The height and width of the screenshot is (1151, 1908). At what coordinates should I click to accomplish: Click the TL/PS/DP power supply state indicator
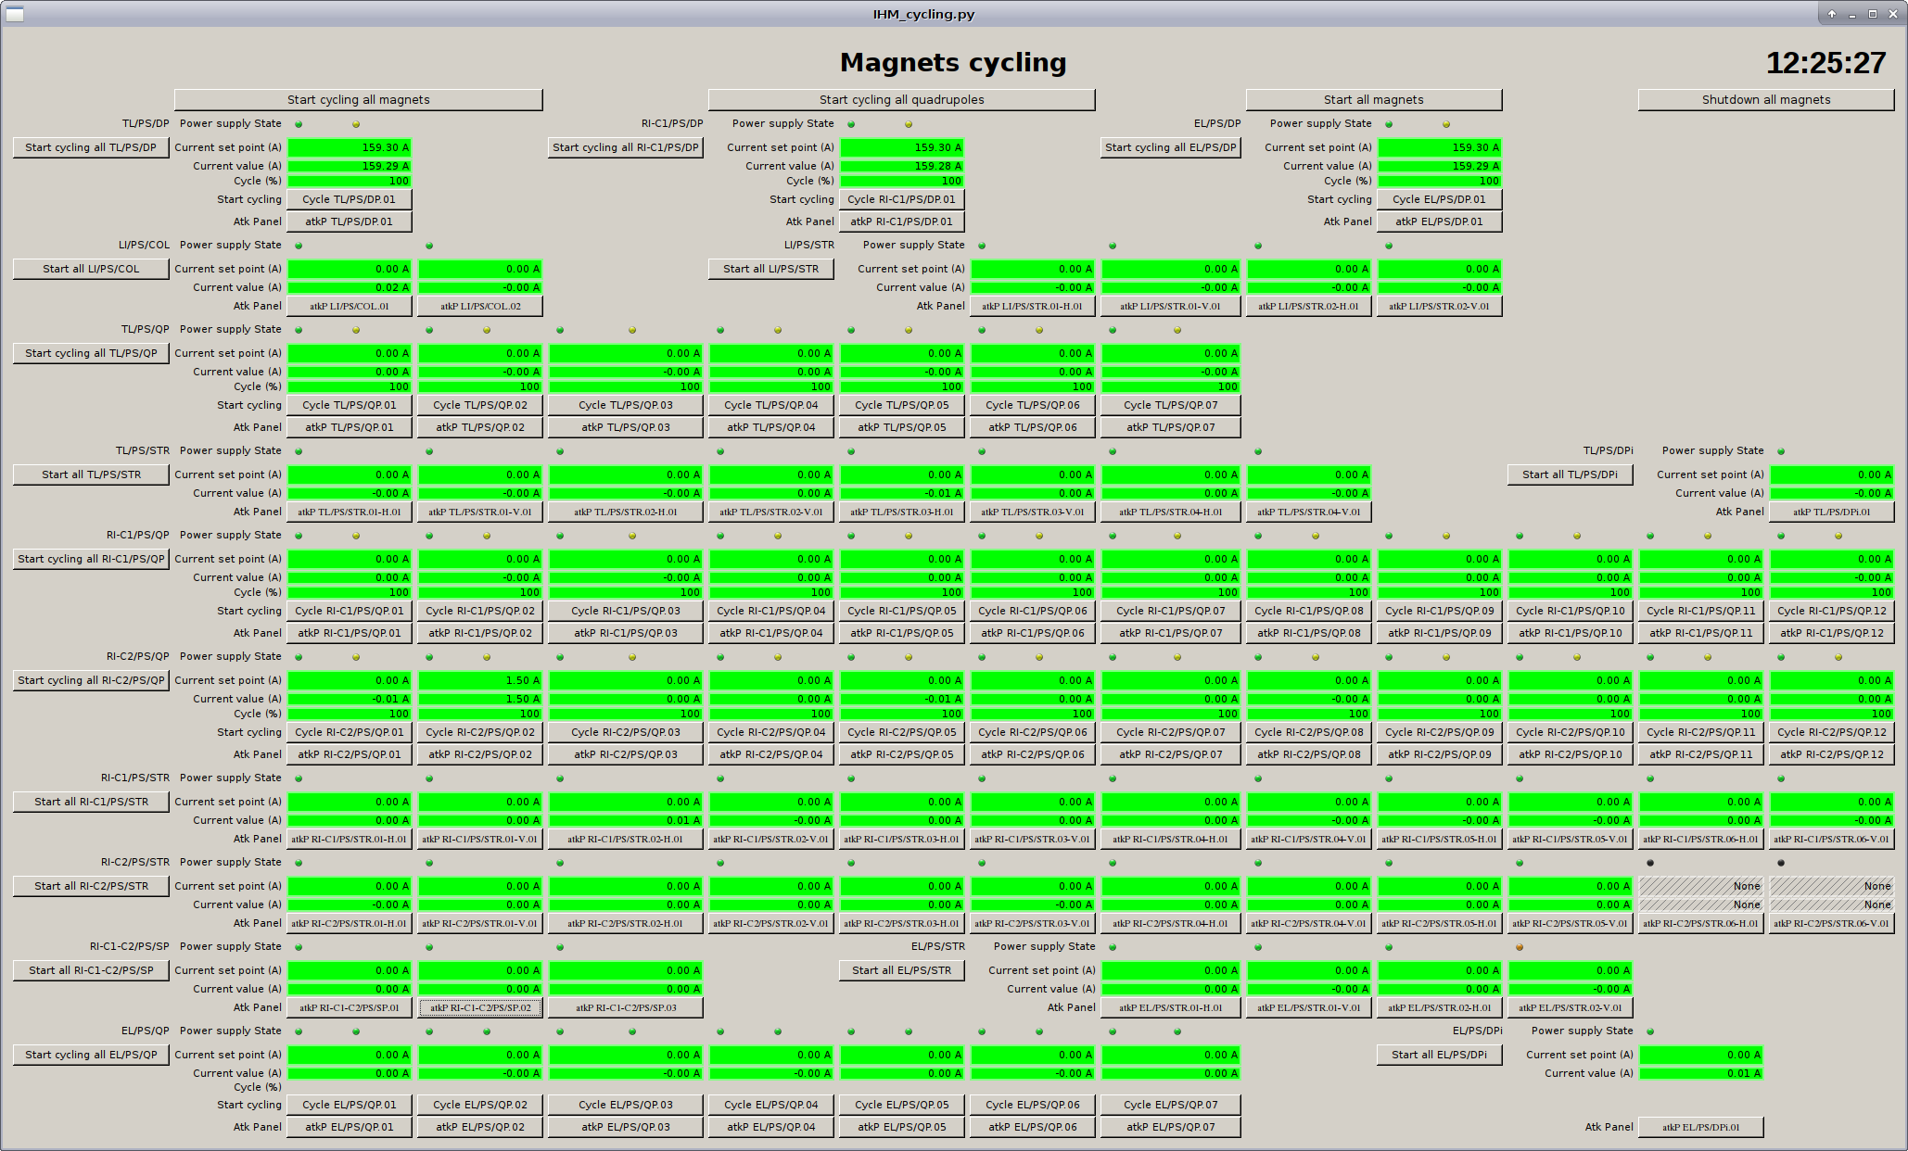299,123
